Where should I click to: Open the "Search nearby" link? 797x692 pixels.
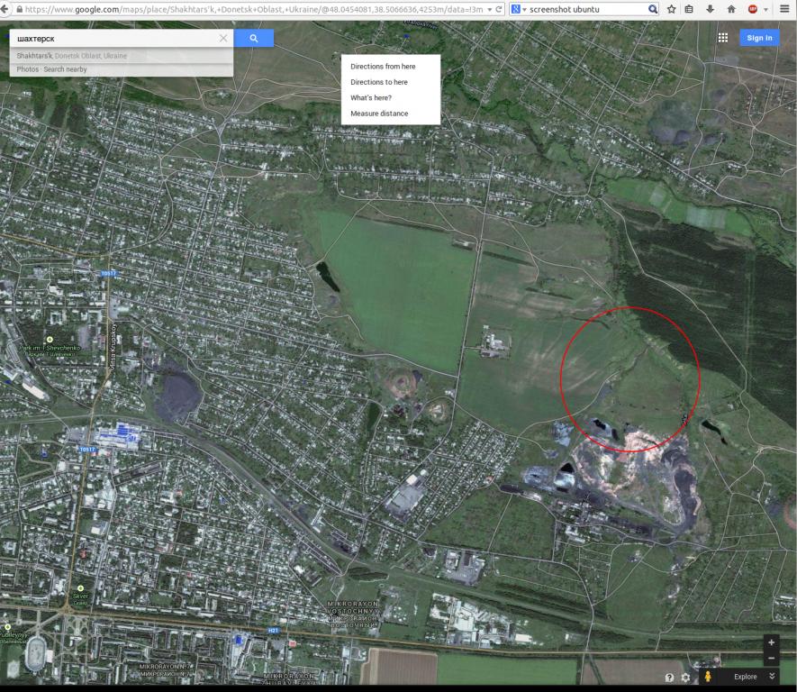click(x=66, y=69)
